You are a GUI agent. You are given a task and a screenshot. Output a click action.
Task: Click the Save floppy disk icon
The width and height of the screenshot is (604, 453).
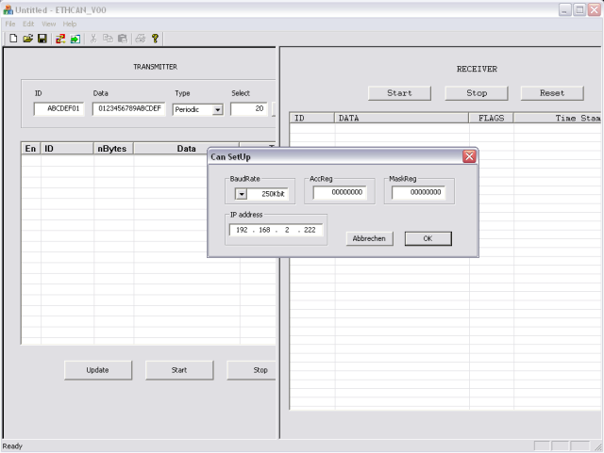pyautogui.click(x=42, y=39)
